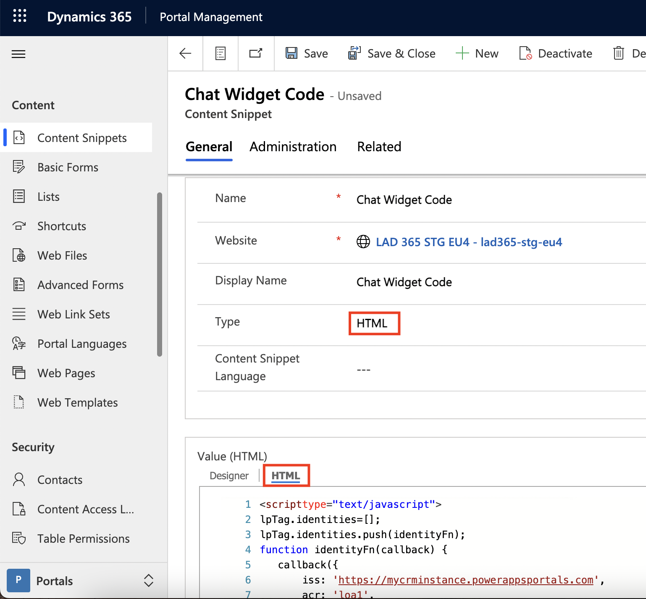Click the Web Templates sidebar icon

pyautogui.click(x=19, y=402)
